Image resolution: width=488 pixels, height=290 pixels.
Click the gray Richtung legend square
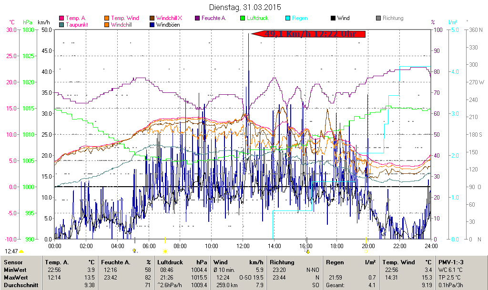click(x=378, y=18)
